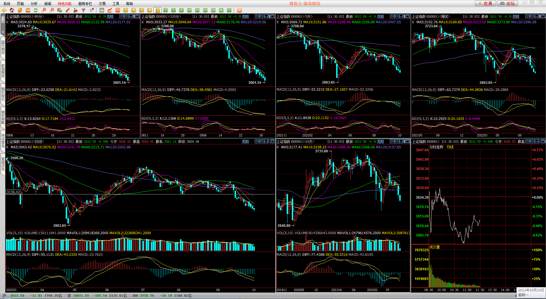The width and height of the screenshot is (546, 299).
Task: Switch to 日 daily period
Action: point(126,10)
